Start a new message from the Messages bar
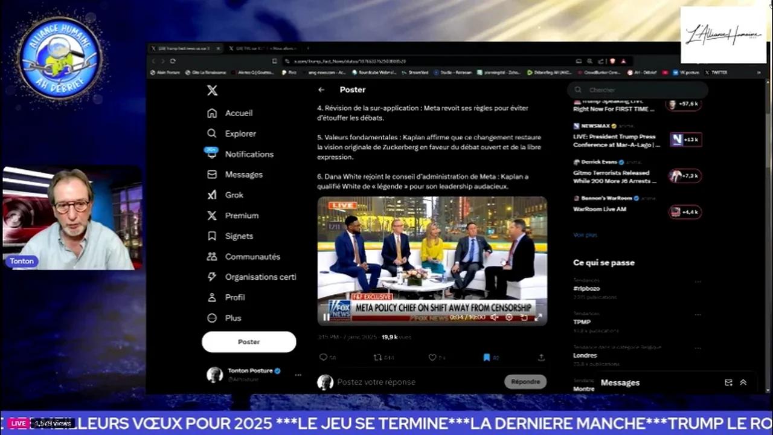This screenshot has width=773, height=435. (x=728, y=382)
